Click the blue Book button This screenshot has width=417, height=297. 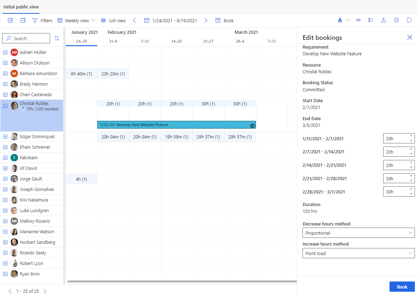[402, 287]
